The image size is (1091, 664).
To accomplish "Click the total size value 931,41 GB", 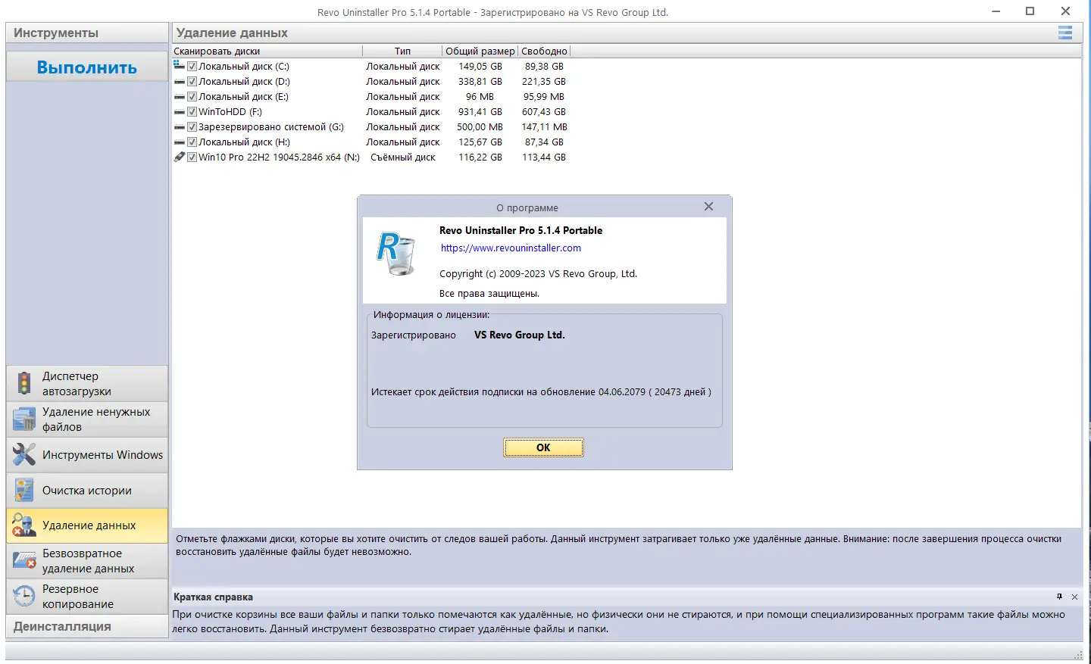I will pyautogui.click(x=480, y=111).
